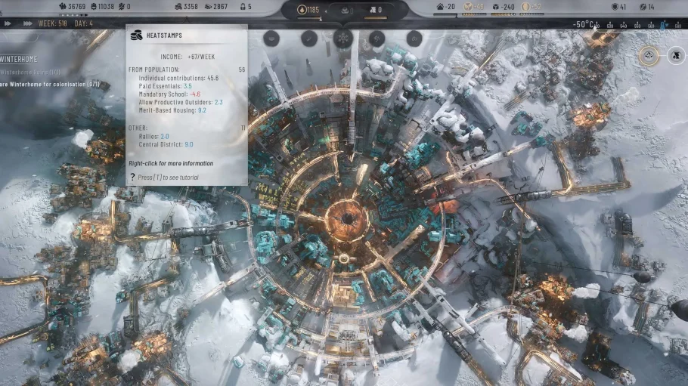Click the WINTERHOME objective title
The width and height of the screenshot is (688, 386).
[19, 59]
